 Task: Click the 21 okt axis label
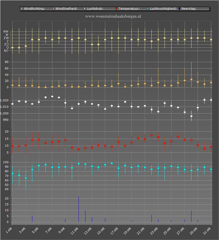tap(141, 231)
